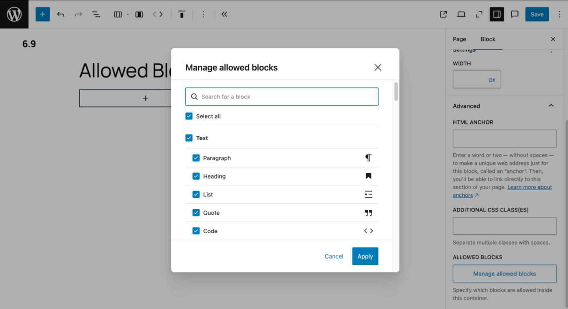This screenshot has height=309, width=568.
Task: Click the Apply button in dialog
Action: point(365,256)
